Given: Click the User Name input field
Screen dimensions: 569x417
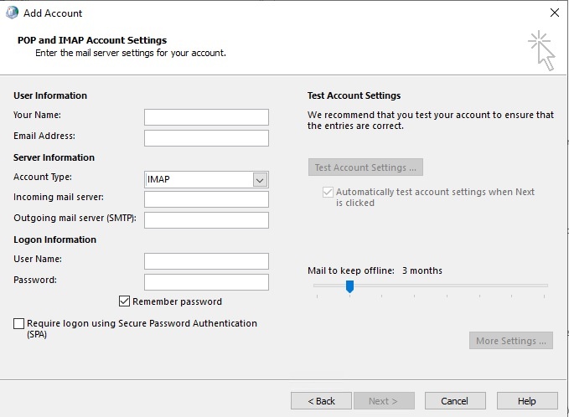Looking at the screenshot, I should [x=206, y=261].
